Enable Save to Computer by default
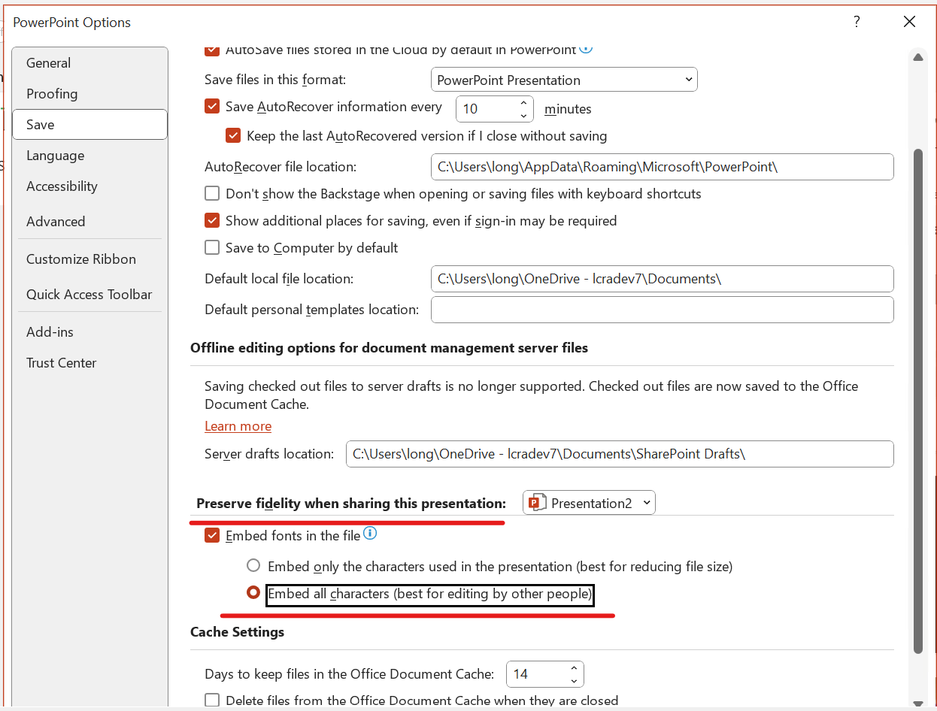 (212, 247)
